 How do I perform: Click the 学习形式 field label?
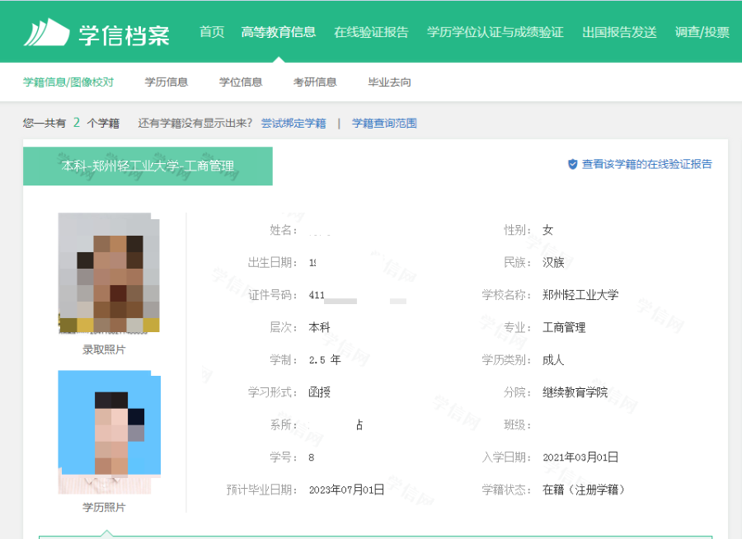coord(272,392)
